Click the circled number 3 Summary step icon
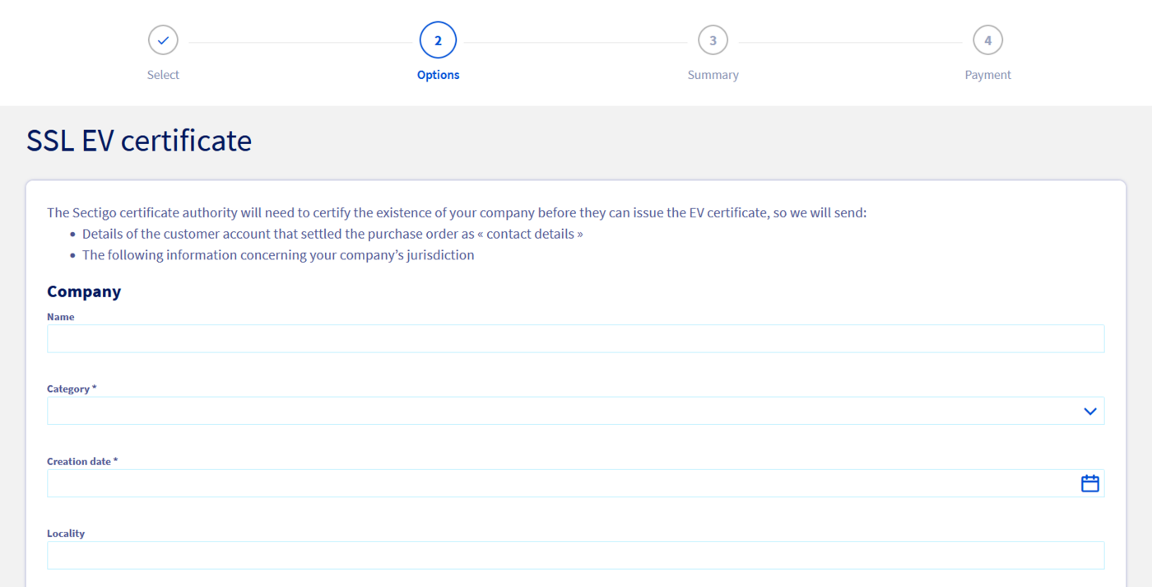This screenshot has width=1152, height=587. click(713, 40)
